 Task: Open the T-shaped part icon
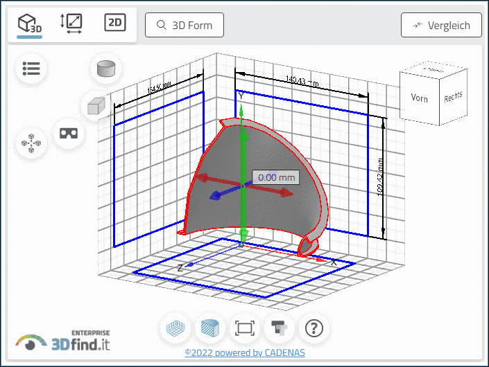(280, 328)
